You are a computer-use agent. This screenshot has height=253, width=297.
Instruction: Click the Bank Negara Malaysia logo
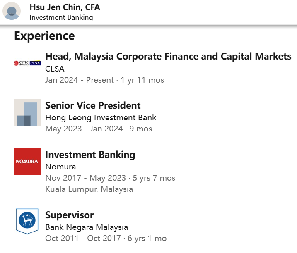click(x=27, y=222)
